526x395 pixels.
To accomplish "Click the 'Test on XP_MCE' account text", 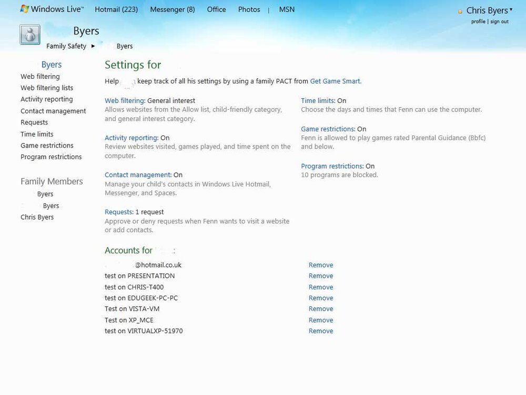I will pos(129,320).
